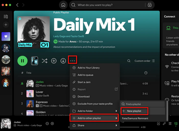This screenshot has height=131, width=179.
Task: Click Judas duration 4:09
Action: pyautogui.click(x=145, y=84)
